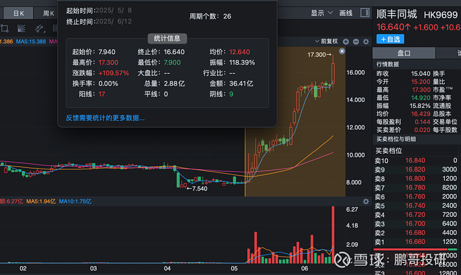Click the 周期个数 value 26
This screenshot has height=275, width=461.
227,16
